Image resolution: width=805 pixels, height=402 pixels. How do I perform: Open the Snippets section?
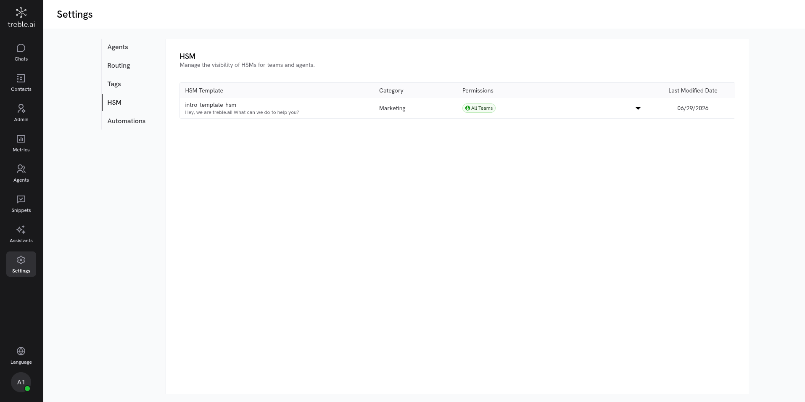point(21,204)
